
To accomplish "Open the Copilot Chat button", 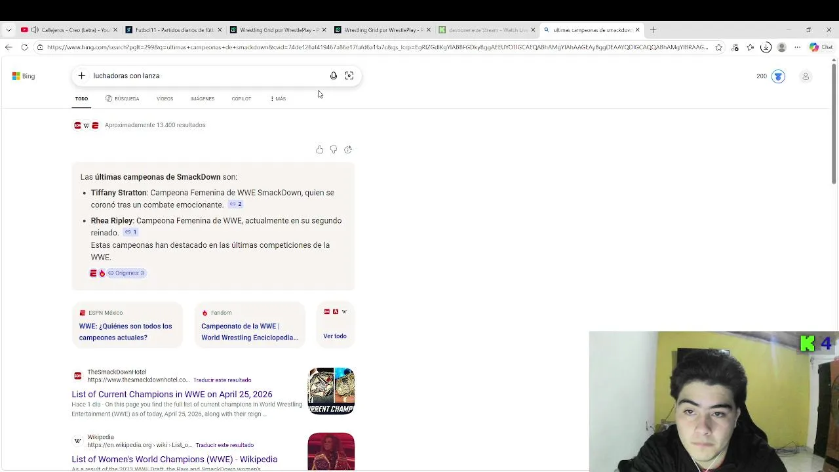I will point(821,47).
